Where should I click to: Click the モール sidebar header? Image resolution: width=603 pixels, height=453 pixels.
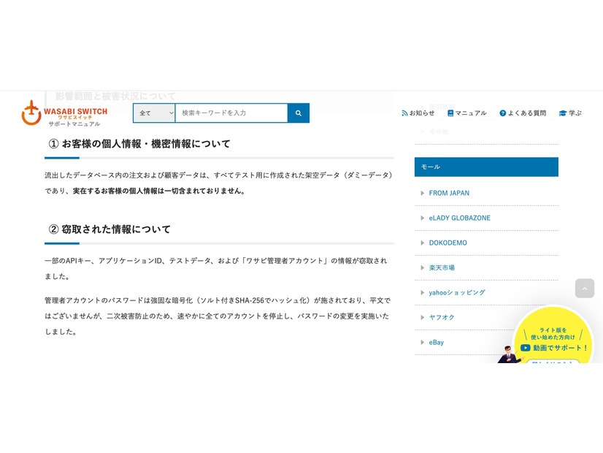(486, 167)
